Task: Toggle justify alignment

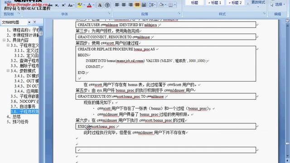Action: coord(137,5)
